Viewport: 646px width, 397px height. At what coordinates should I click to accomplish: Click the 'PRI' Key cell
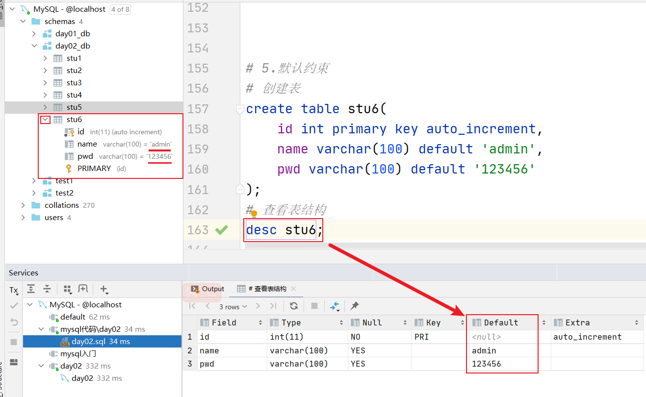coord(439,337)
